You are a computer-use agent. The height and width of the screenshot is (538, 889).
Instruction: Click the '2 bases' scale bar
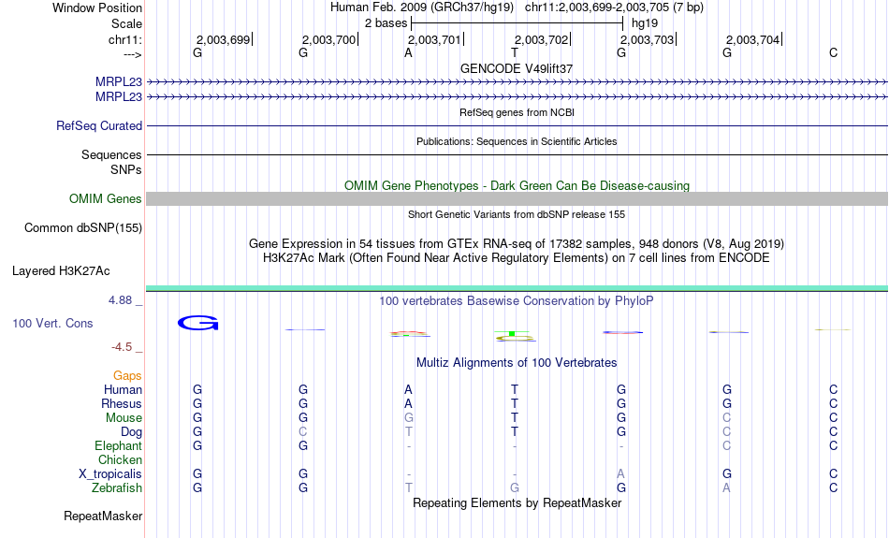(x=517, y=23)
